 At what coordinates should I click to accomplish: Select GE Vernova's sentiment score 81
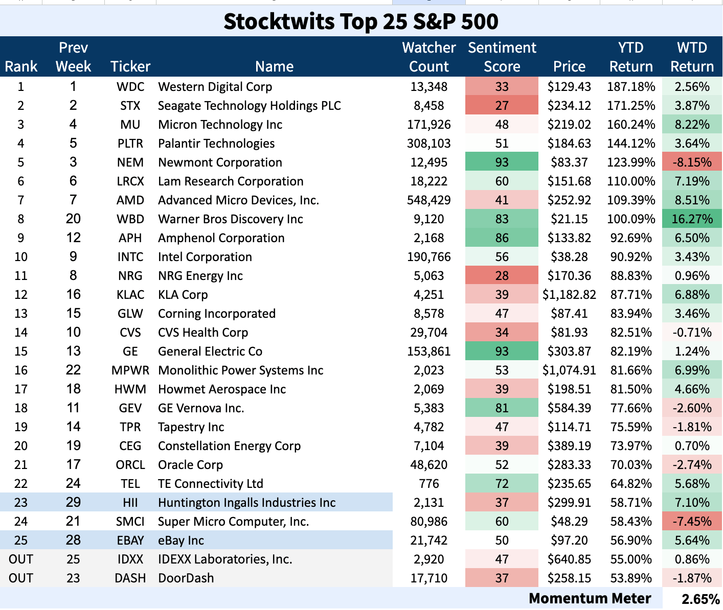502,408
